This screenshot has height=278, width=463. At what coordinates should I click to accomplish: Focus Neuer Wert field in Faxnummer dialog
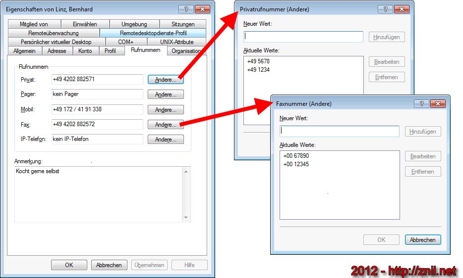coord(340,131)
